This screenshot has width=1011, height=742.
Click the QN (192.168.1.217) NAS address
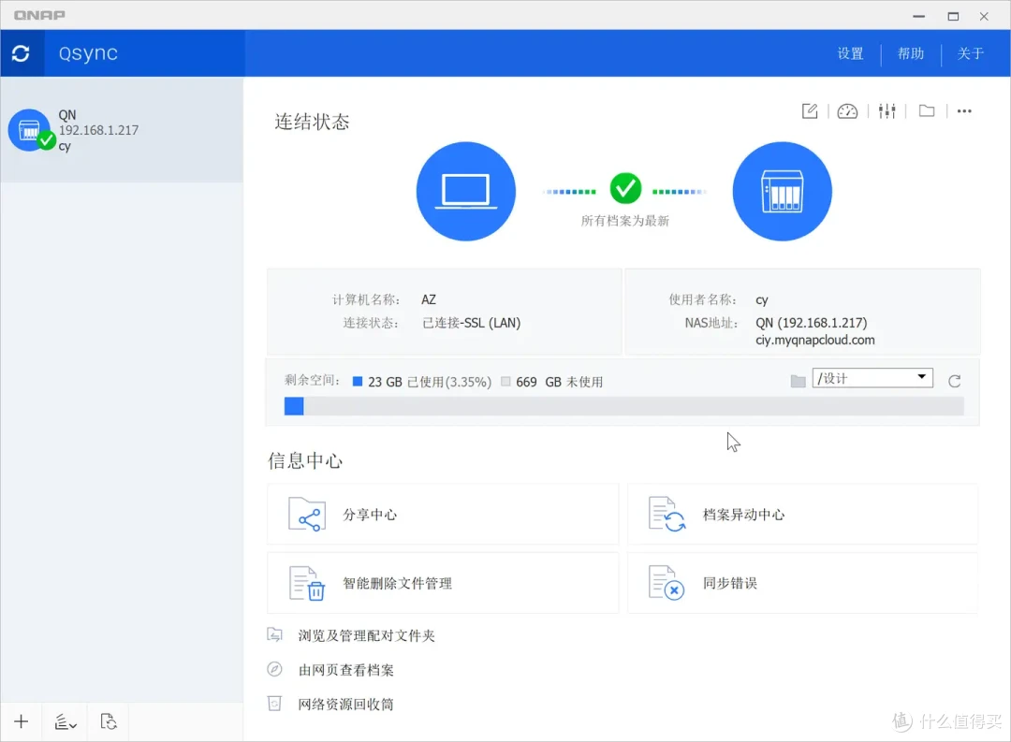pos(811,323)
